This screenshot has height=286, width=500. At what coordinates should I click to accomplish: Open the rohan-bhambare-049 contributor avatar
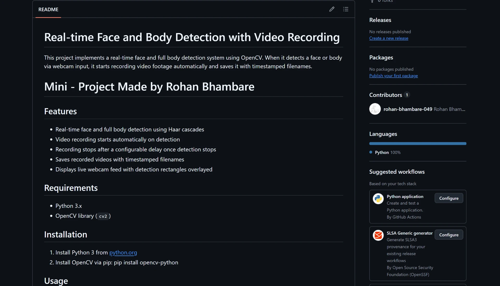click(375, 109)
